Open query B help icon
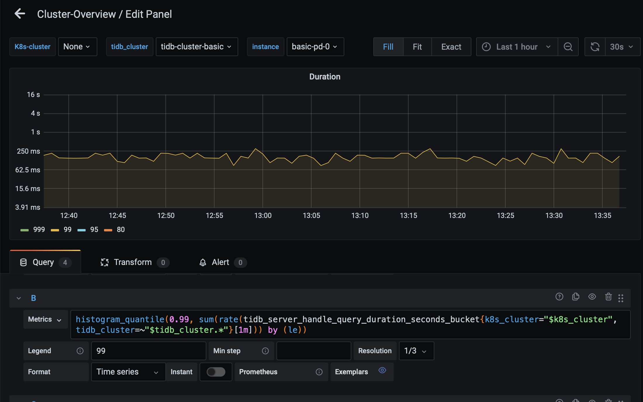Screen dimensions: 643x402 click(559, 297)
